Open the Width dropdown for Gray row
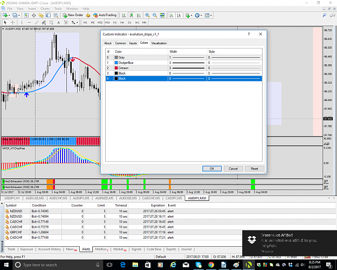Viewport: 337px width, 270px height. tap(187, 57)
